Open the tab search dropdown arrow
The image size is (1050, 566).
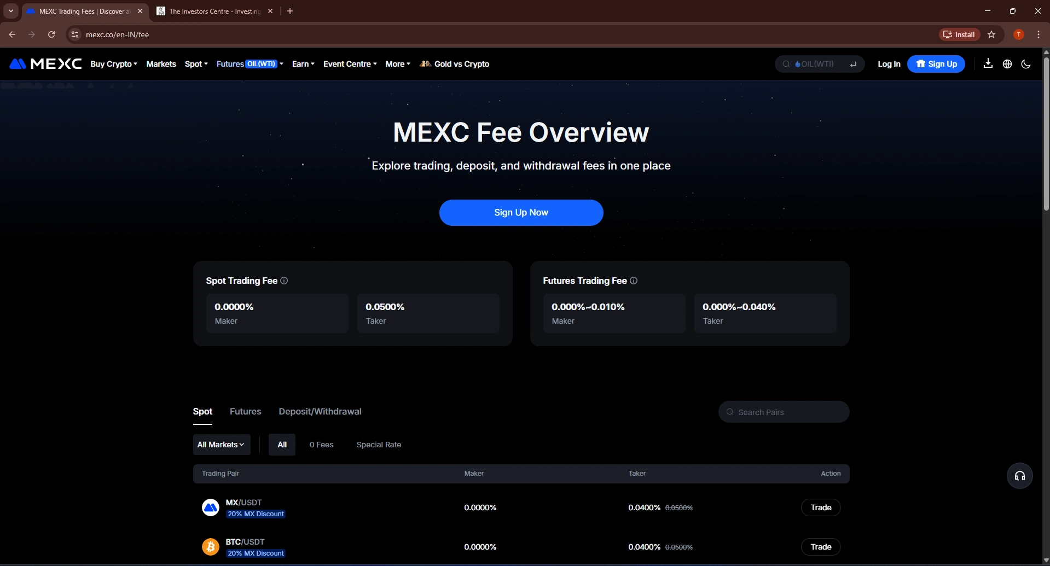pyautogui.click(x=10, y=11)
